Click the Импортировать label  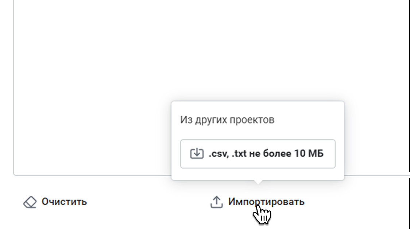[266, 201]
